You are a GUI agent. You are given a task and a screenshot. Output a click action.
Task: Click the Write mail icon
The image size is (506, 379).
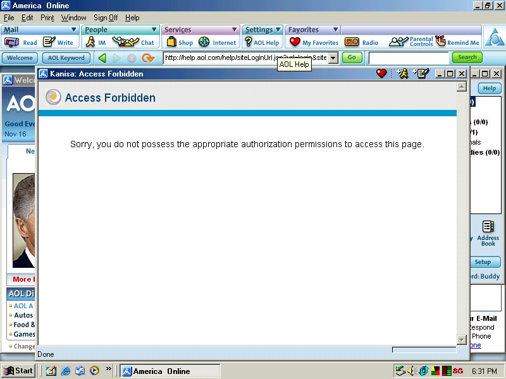click(x=49, y=42)
